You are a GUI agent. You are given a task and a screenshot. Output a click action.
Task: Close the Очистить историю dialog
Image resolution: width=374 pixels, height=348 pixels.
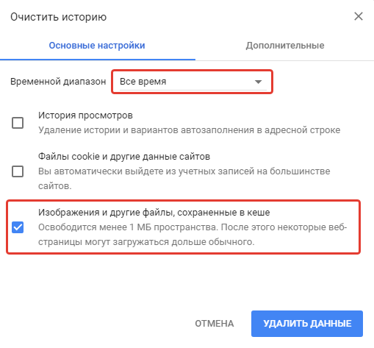(x=359, y=17)
